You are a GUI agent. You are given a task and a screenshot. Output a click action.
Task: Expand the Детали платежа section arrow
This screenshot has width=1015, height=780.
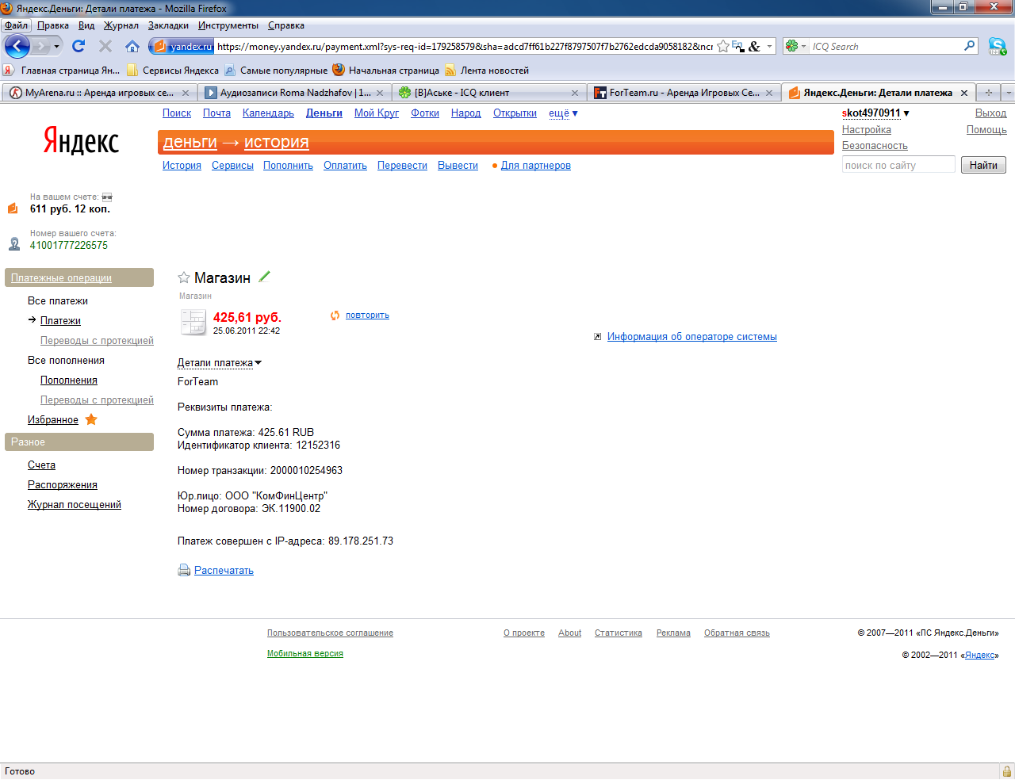point(258,363)
